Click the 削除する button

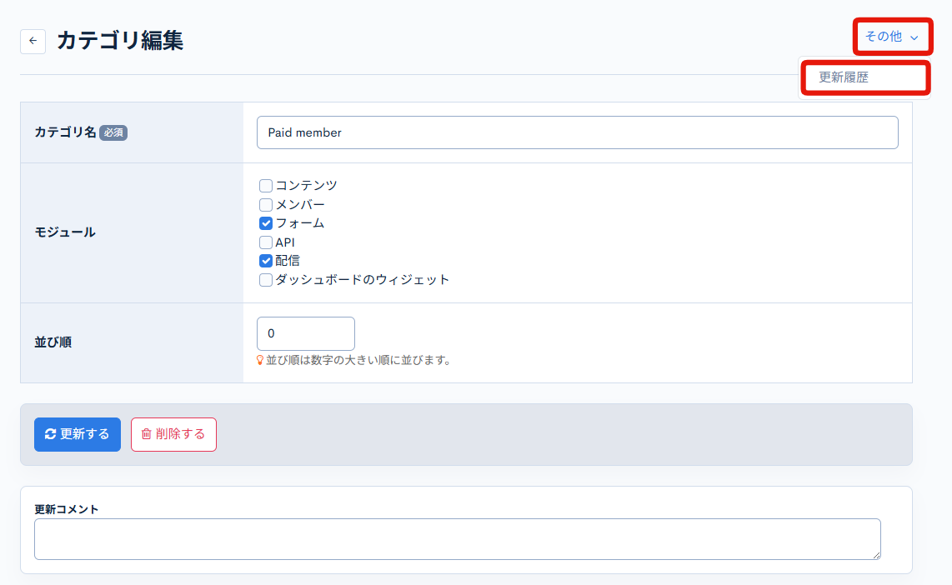pyautogui.click(x=173, y=434)
